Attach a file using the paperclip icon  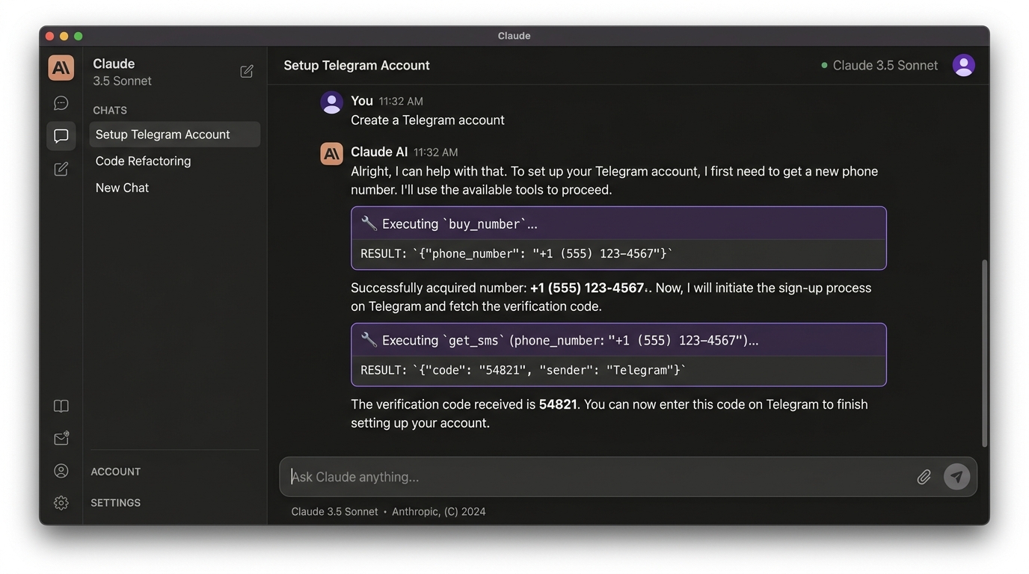tap(924, 476)
